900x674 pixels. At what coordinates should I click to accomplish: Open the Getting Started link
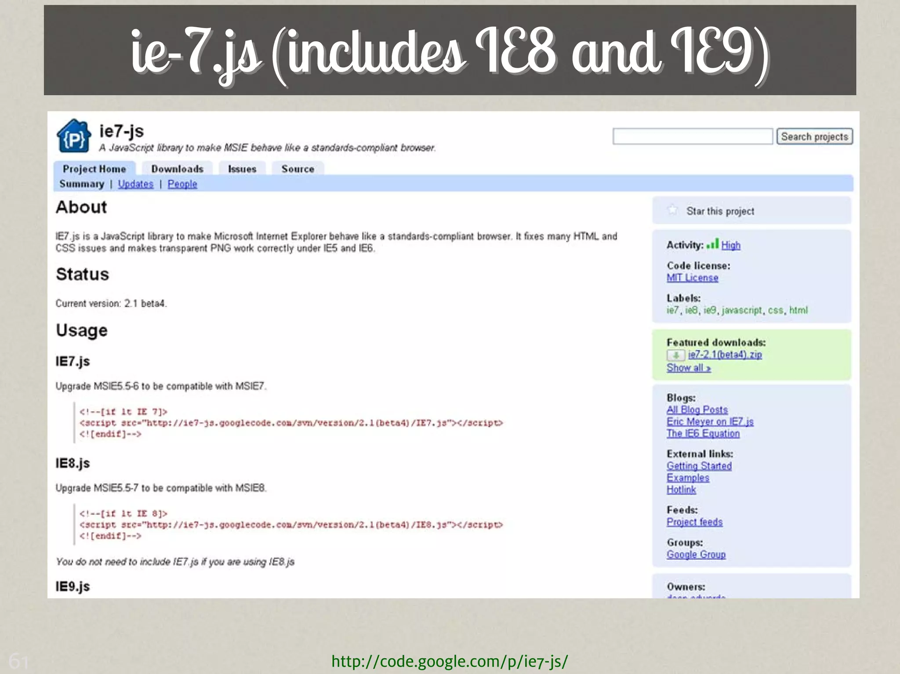tap(699, 466)
